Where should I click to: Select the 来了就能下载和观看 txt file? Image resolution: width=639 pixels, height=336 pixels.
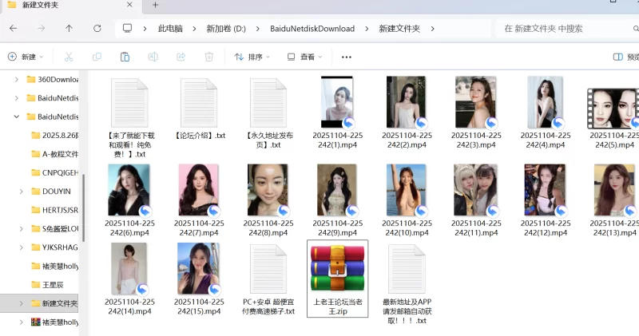tap(129, 118)
